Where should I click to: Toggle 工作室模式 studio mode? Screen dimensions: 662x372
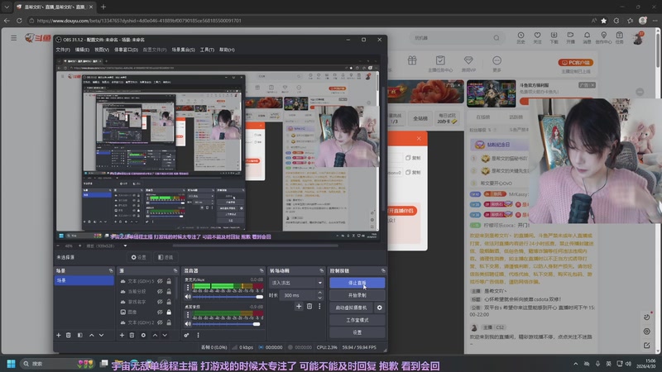(x=357, y=320)
